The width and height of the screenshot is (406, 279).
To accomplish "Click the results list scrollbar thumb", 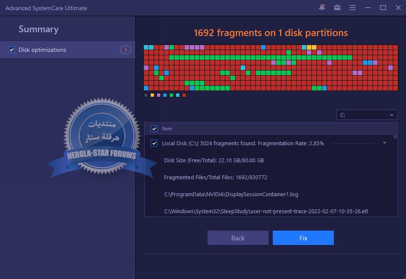I will [x=395, y=137].
